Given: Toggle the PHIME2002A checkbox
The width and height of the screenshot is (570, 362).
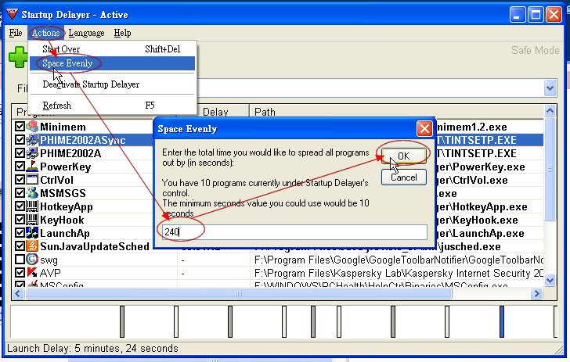Looking at the screenshot, I should (20, 153).
